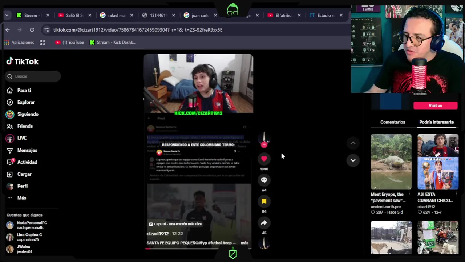Share the video with arrow icon
Image resolution: width=465 pixels, height=262 pixels.
(264, 223)
